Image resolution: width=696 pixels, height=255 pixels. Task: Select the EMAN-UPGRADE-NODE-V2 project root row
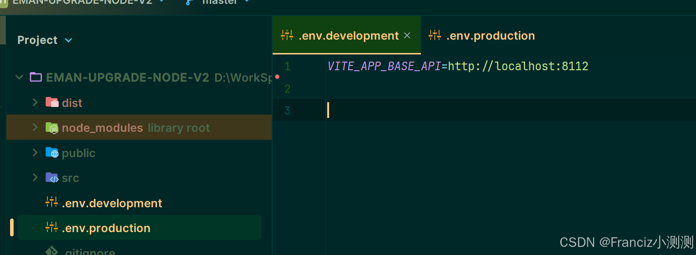(139, 77)
